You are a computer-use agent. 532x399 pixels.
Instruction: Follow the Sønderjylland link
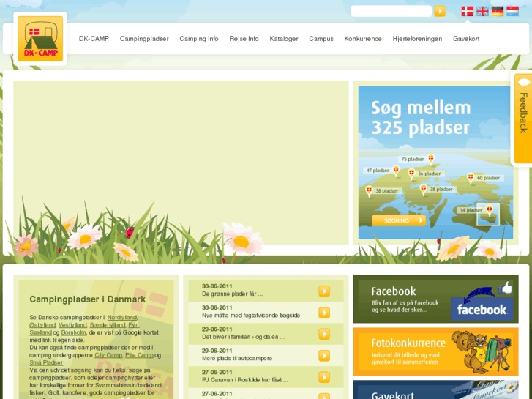(108, 325)
